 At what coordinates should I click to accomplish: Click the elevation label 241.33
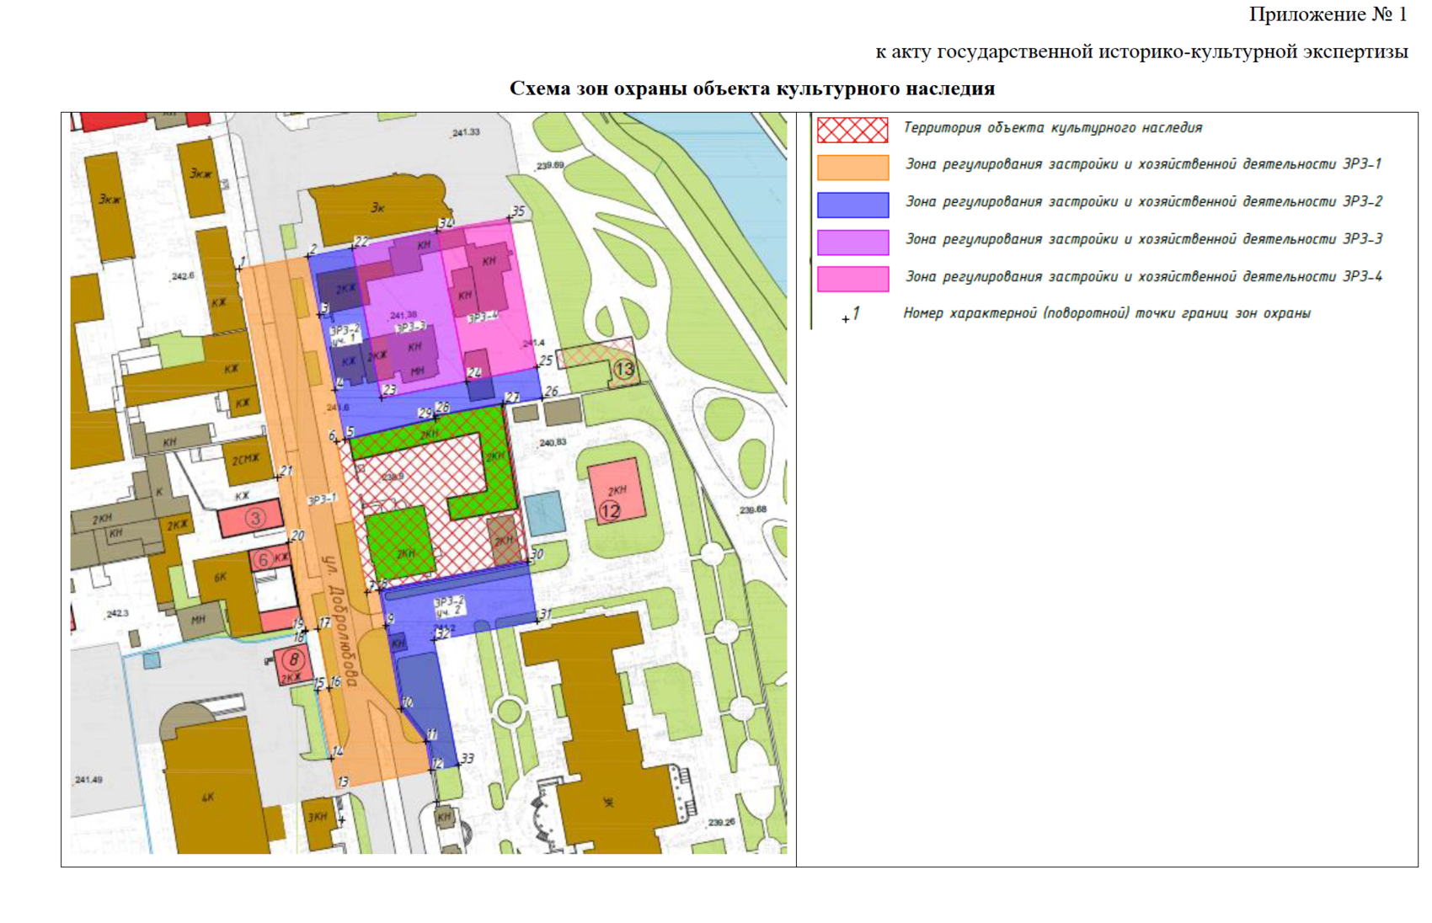coord(466,132)
